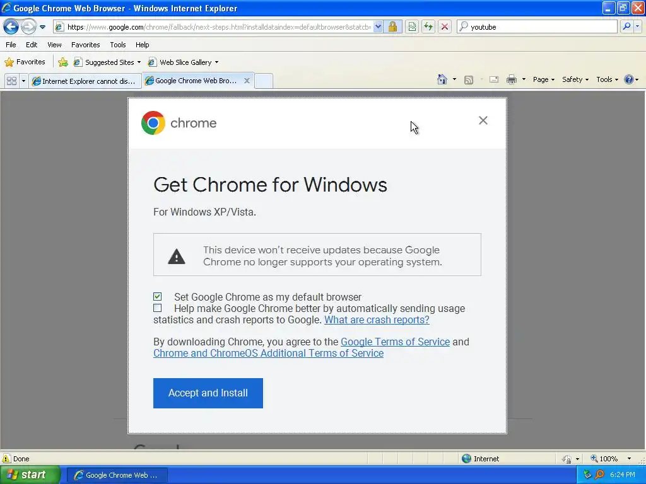Click the Read Mail icon
The image size is (646, 484).
coord(494,80)
